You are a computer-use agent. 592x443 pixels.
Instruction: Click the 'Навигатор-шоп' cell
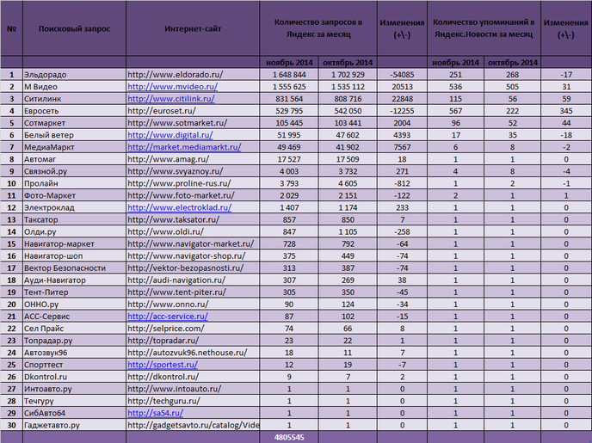click(74, 255)
